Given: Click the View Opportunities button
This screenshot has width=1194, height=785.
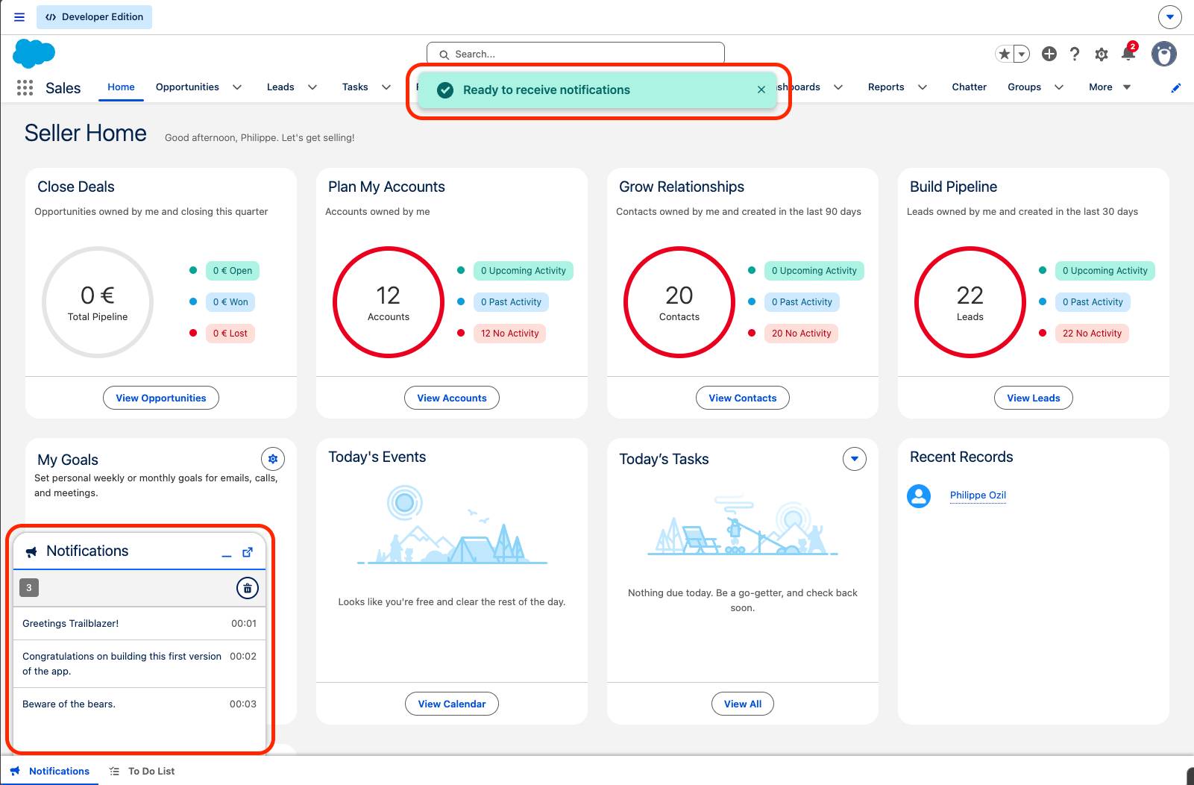Looking at the screenshot, I should tap(161, 398).
